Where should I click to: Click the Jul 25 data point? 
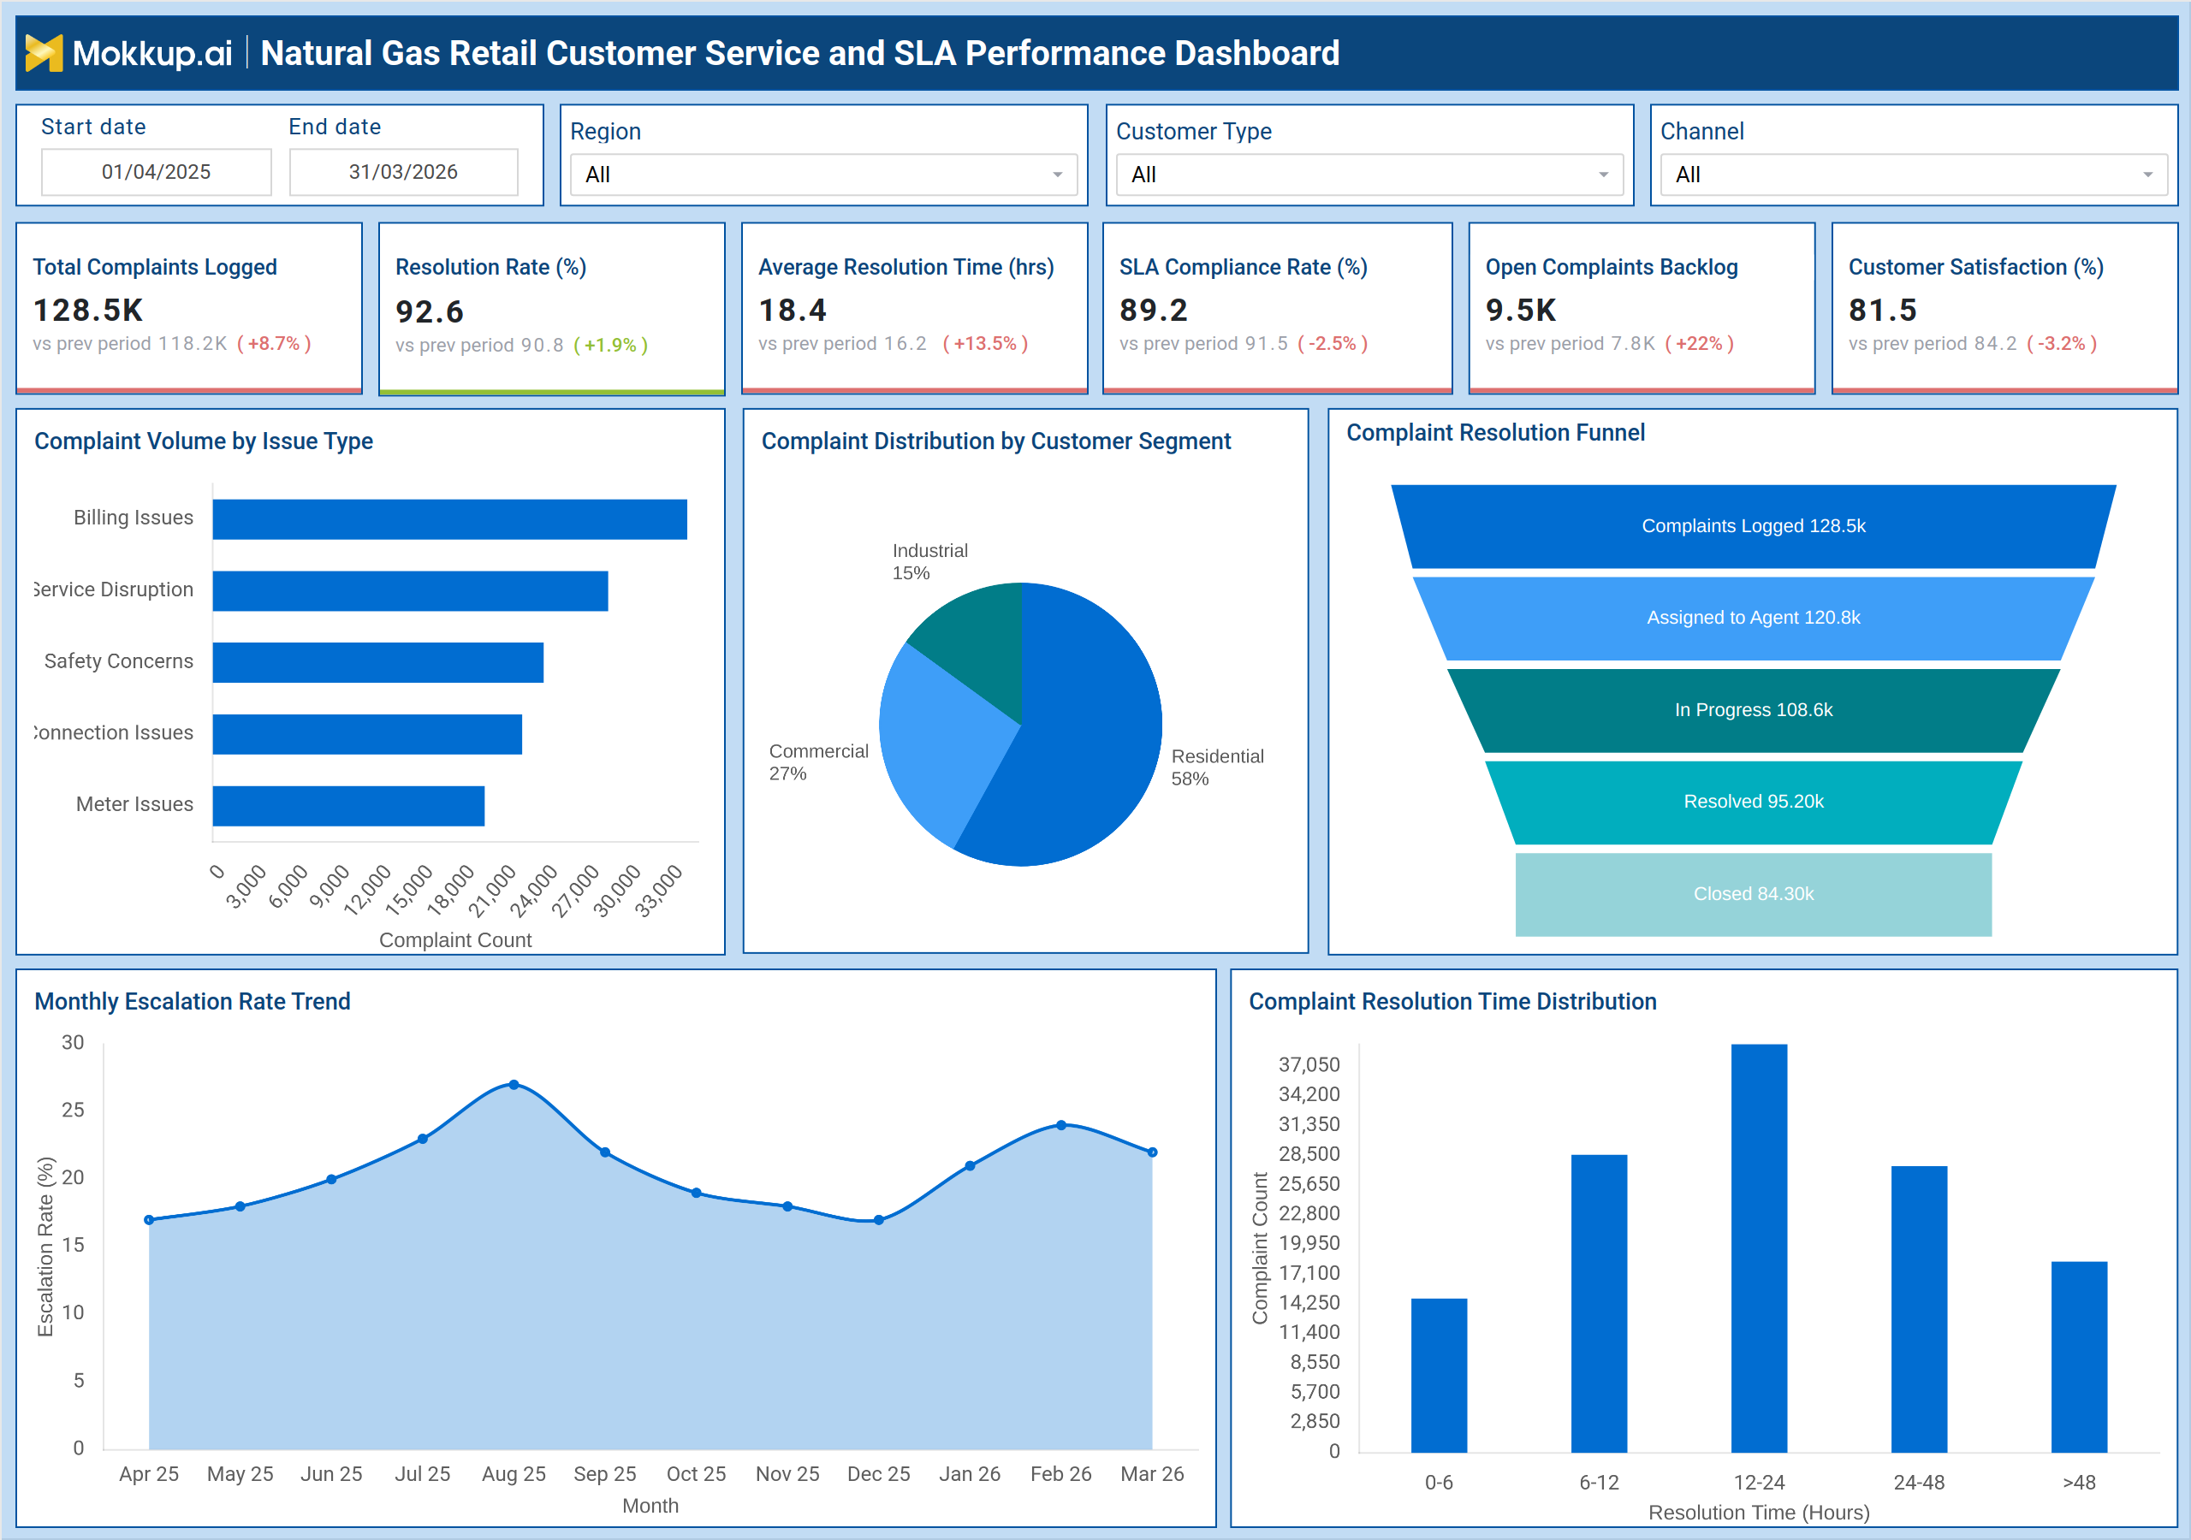[x=423, y=1138]
